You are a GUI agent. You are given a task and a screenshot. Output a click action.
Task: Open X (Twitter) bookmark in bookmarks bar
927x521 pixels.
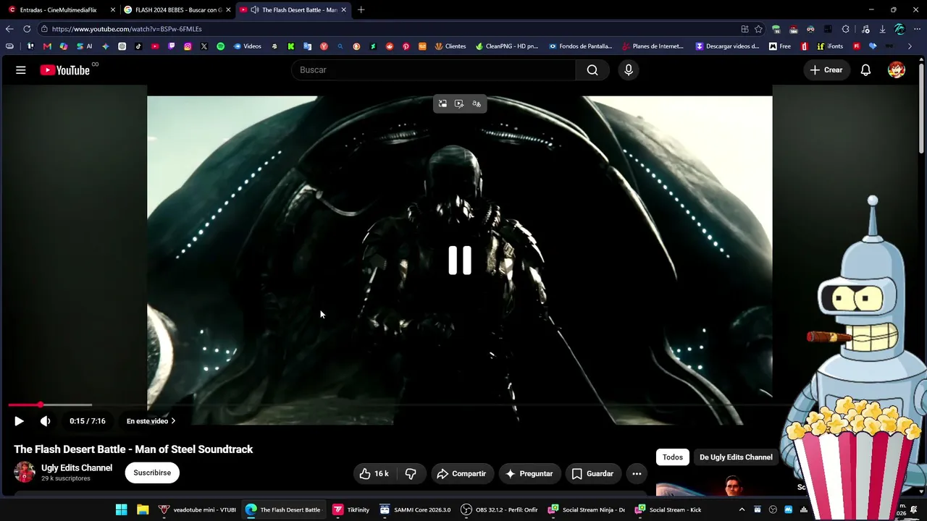coord(204,46)
